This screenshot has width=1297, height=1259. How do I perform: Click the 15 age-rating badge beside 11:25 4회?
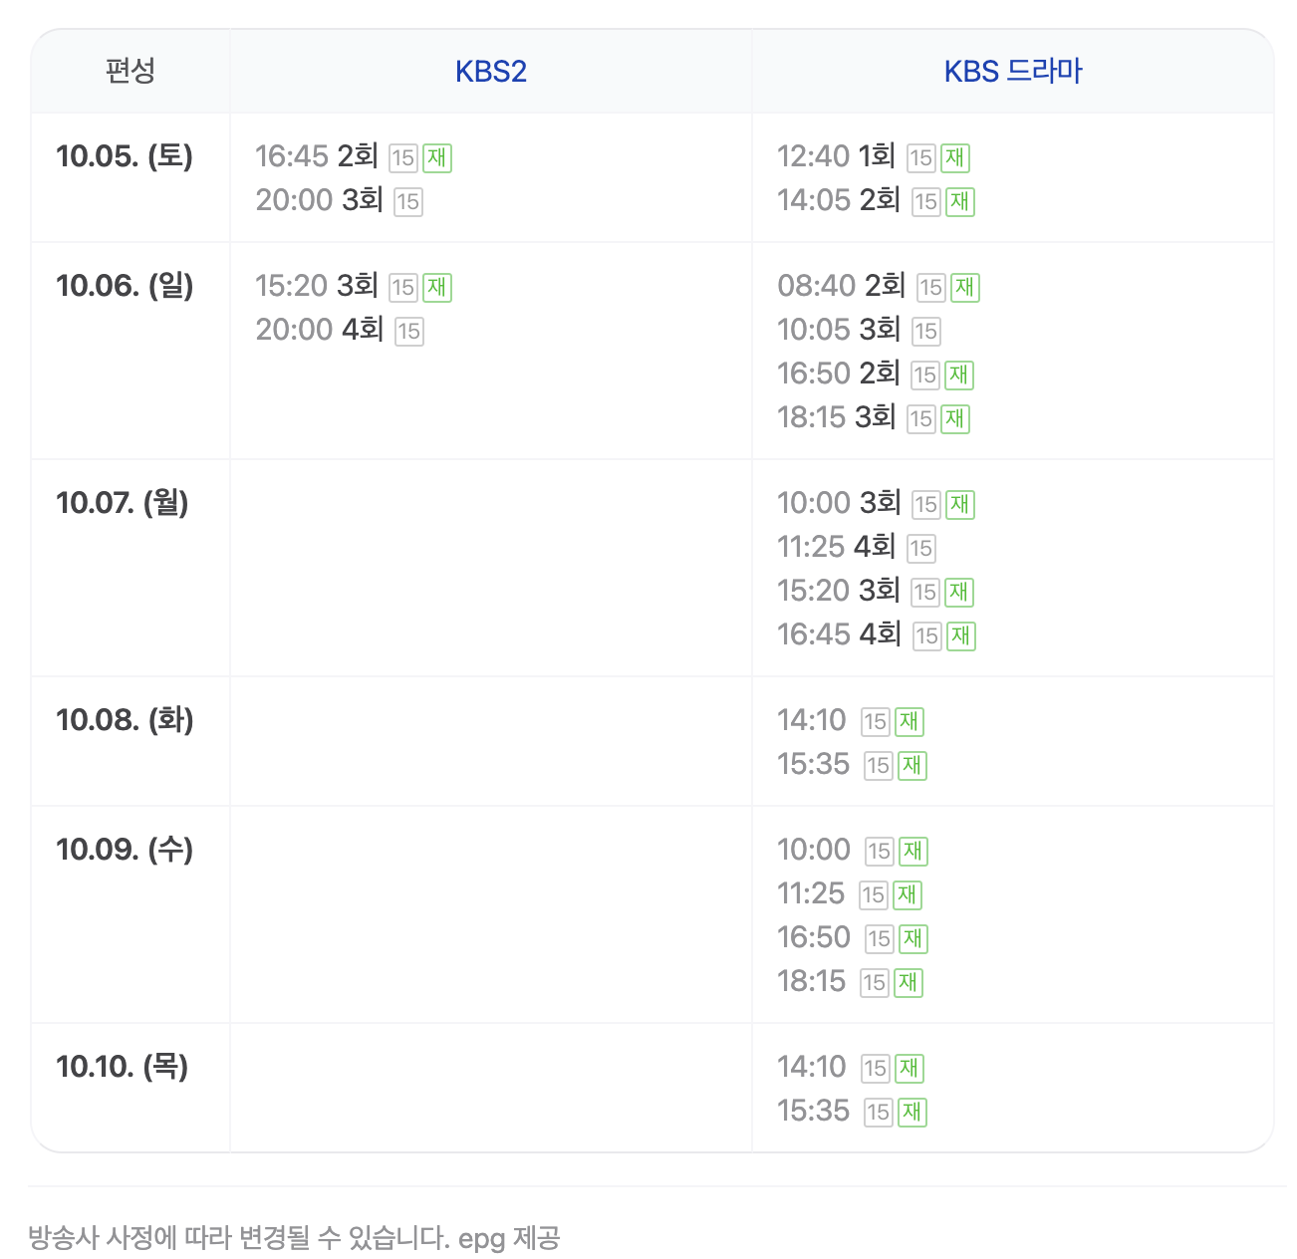pos(921,549)
